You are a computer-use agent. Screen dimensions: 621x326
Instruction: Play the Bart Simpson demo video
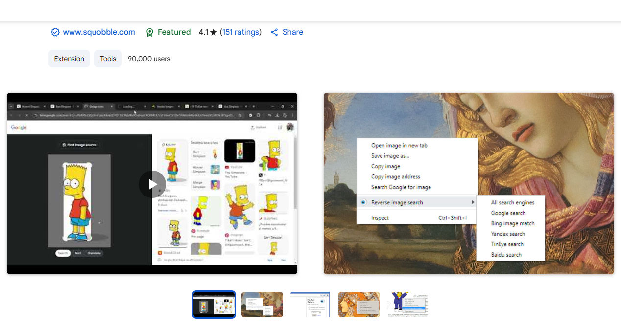click(152, 184)
